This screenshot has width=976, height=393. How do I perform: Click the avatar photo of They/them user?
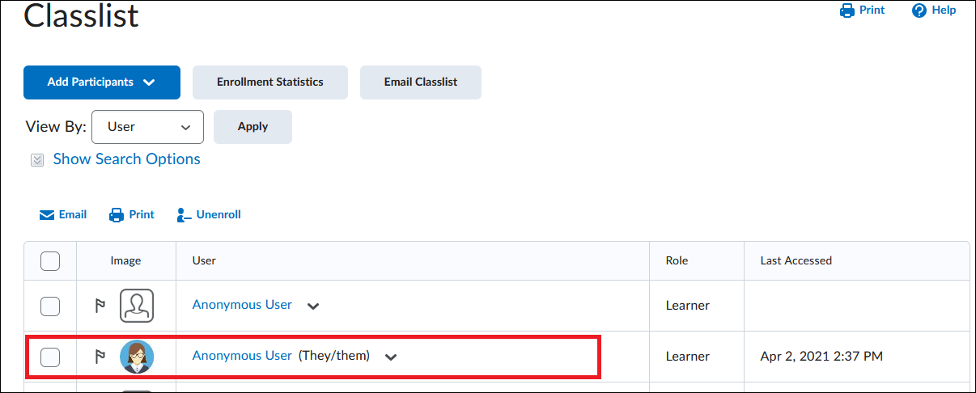click(x=137, y=357)
